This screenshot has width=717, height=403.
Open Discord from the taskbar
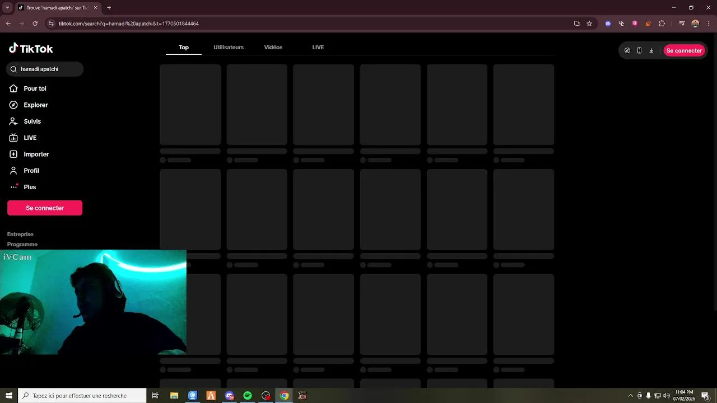(229, 396)
